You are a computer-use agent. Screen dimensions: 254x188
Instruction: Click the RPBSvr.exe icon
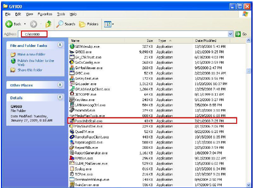72,158
